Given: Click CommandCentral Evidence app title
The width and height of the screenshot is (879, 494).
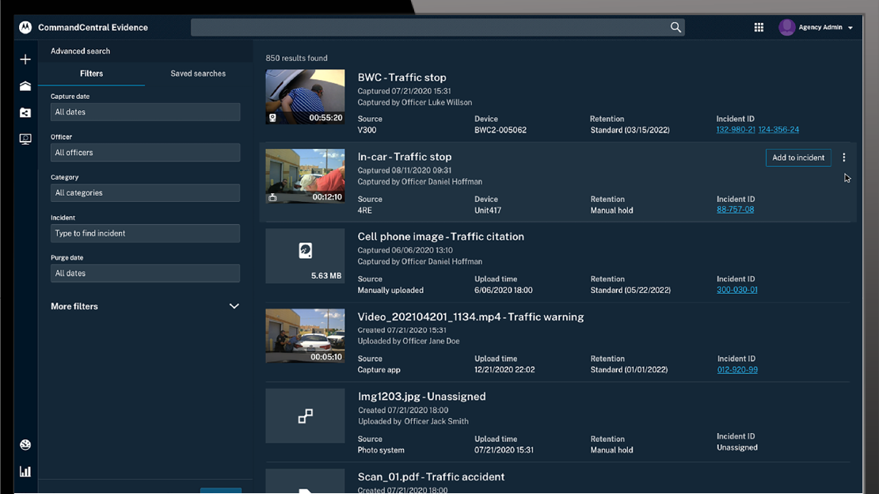Looking at the screenshot, I should 93,28.
